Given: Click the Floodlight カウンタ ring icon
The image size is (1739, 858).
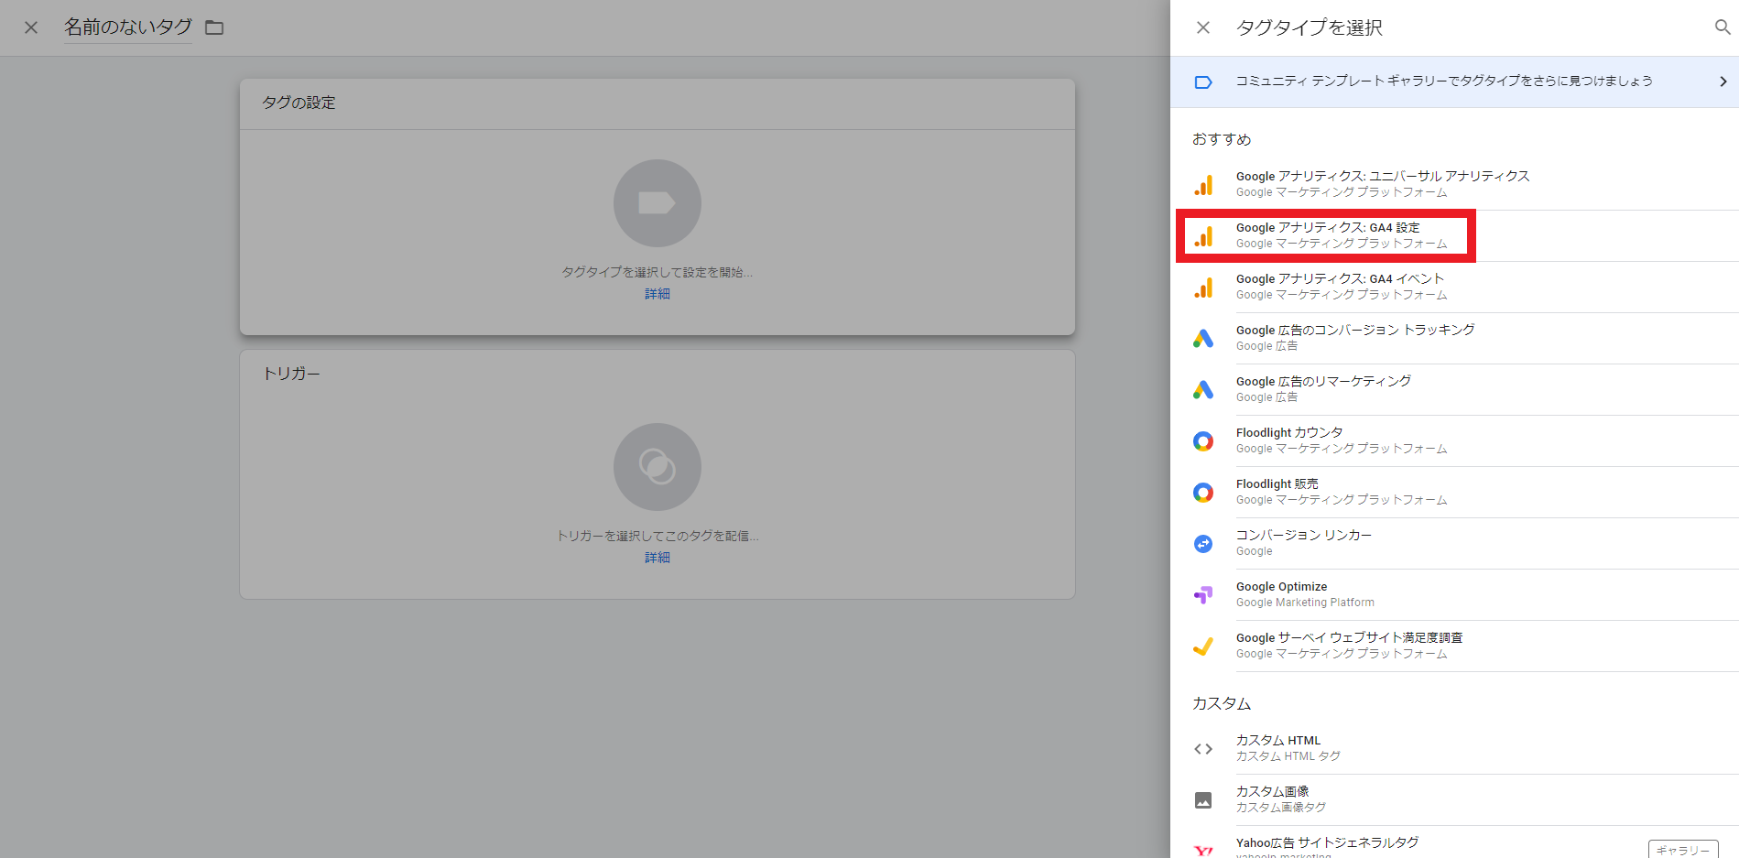Looking at the screenshot, I should click(1203, 441).
